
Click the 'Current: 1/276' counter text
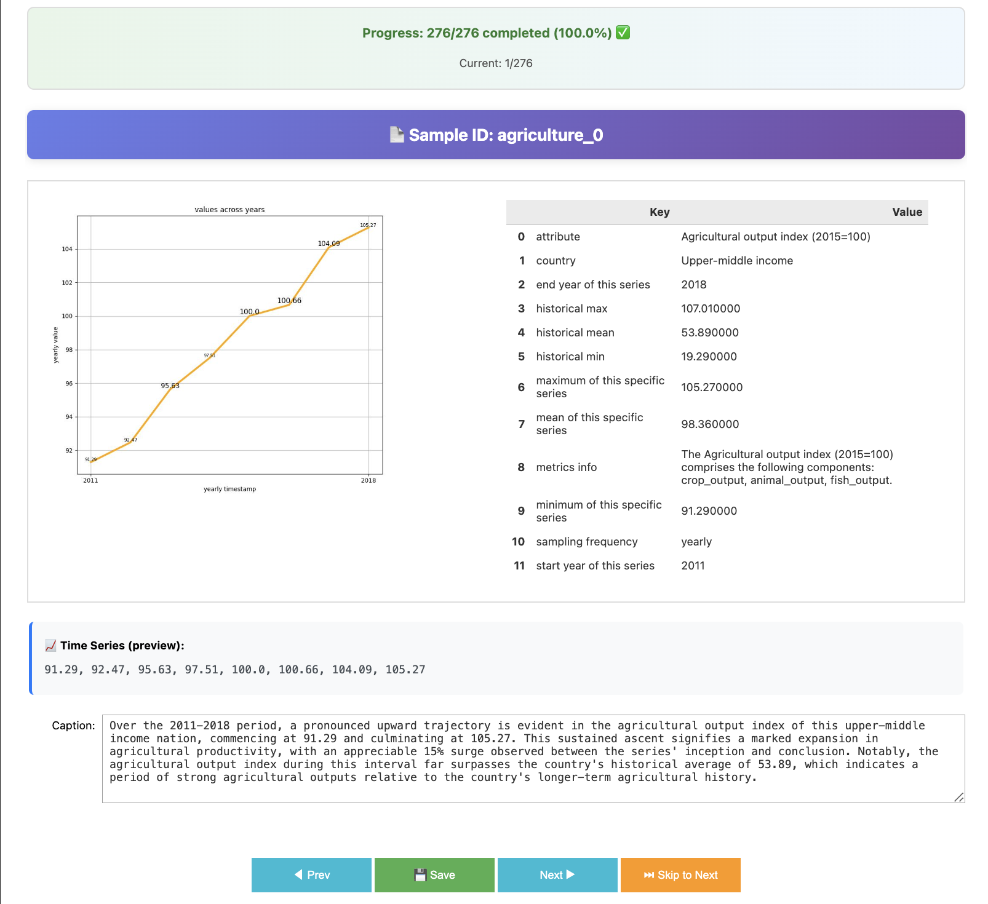(x=496, y=63)
